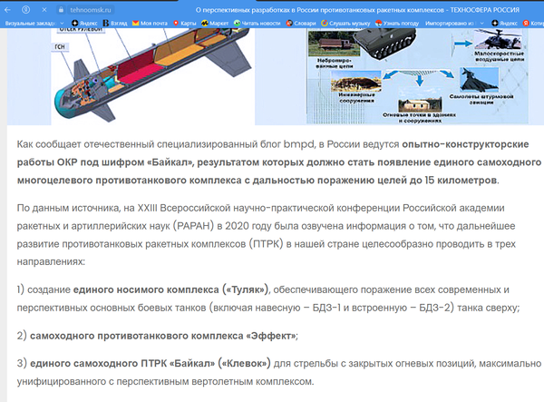This screenshot has height=402, width=544.
Task: Open the Маркет bookmark
Action: point(215,24)
